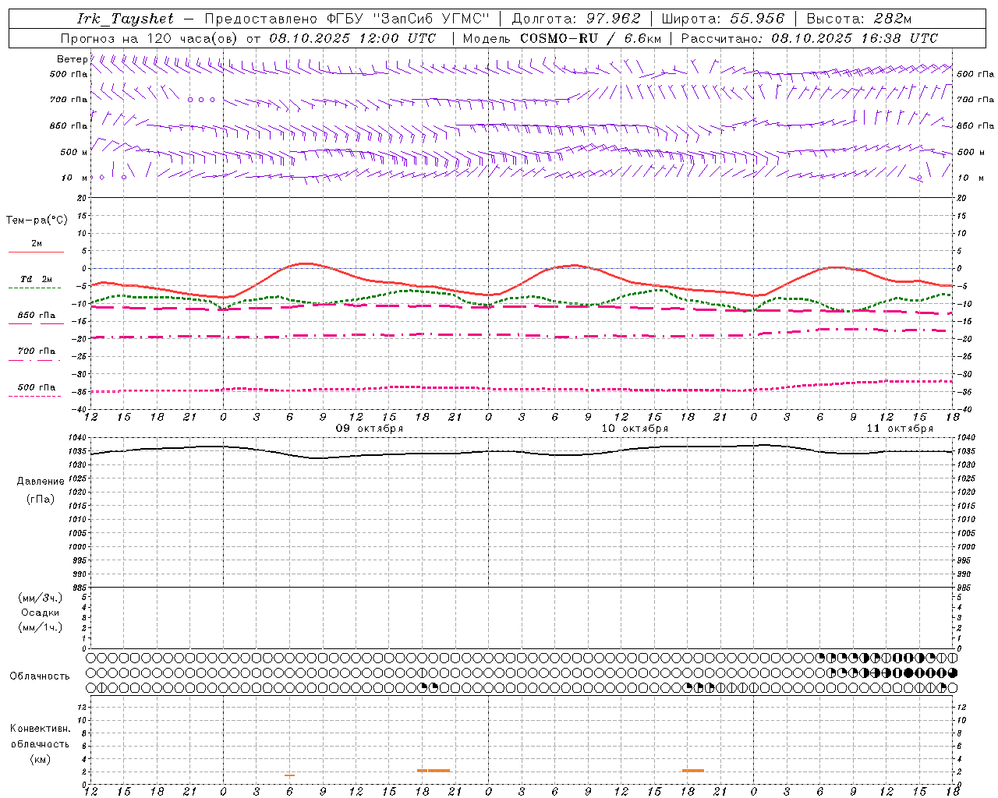The image size is (998, 798).
Task: Click the 700 гПа temperature legend entry
Action: 37,351
